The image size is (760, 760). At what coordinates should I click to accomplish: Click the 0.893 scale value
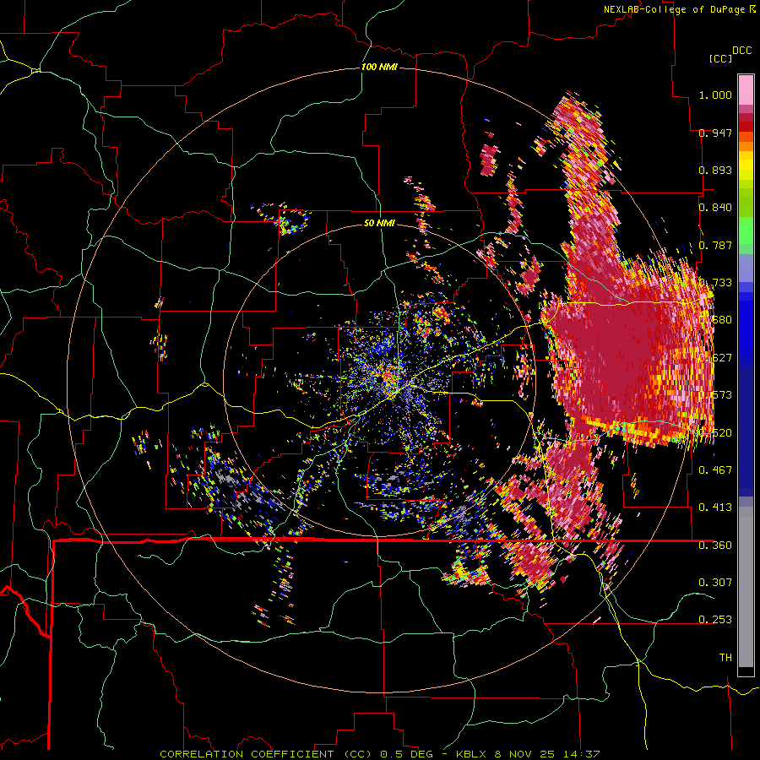(715, 170)
